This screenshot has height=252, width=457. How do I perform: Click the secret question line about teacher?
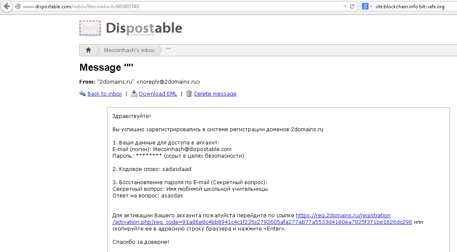[x=190, y=189]
